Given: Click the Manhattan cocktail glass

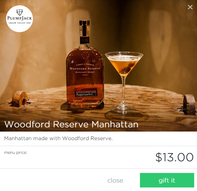Looking at the screenshot, I should click(124, 81).
